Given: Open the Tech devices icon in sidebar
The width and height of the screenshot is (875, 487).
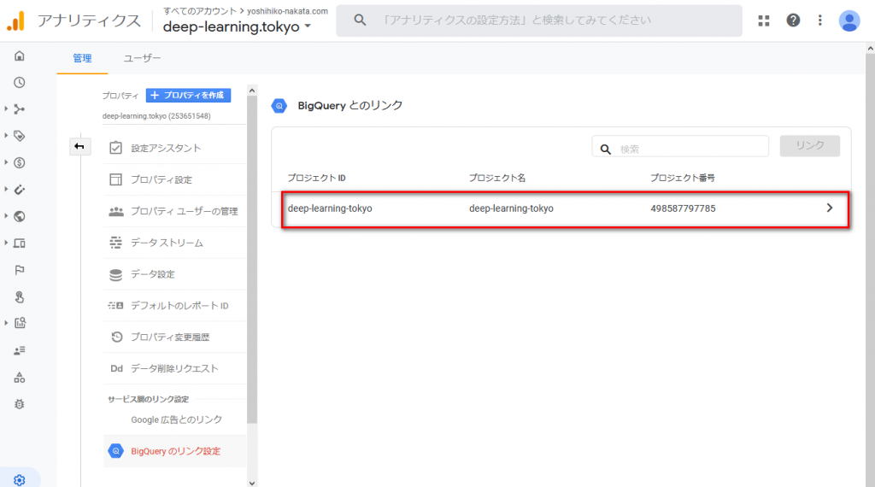Looking at the screenshot, I should 20,243.
